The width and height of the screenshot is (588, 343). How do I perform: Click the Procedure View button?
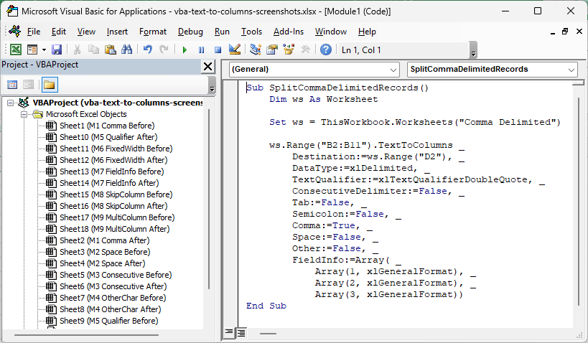coord(229,332)
